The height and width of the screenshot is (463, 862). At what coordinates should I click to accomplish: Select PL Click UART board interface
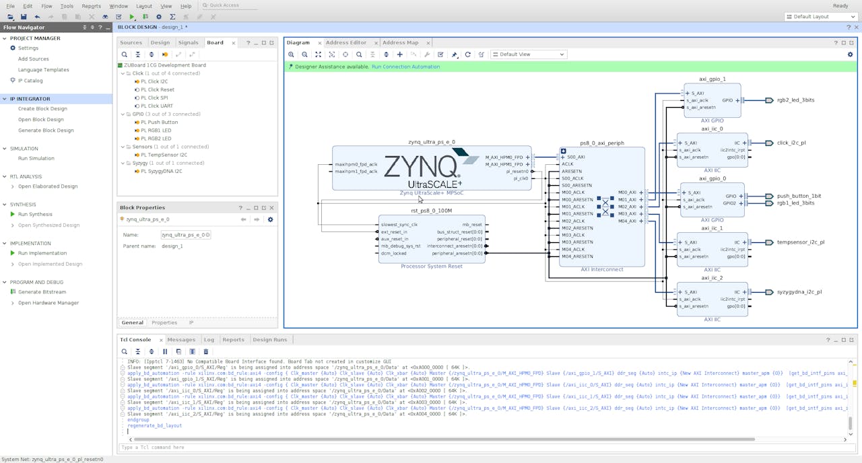[156, 106]
